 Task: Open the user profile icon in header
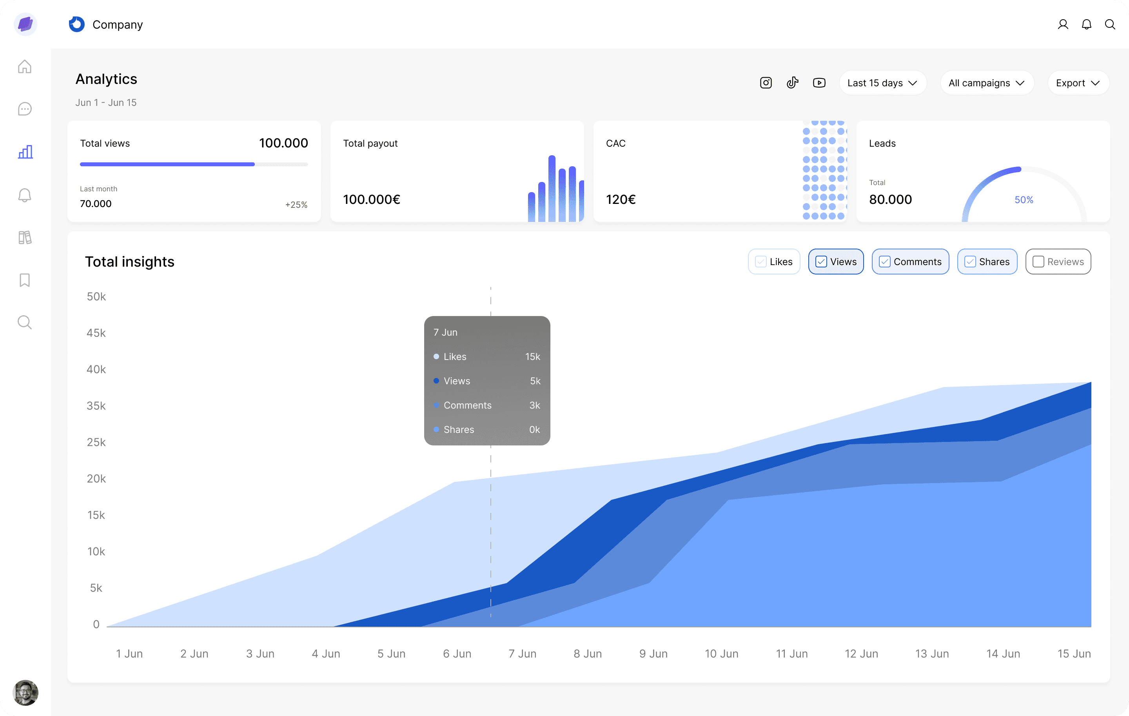pyautogui.click(x=1063, y=24)
